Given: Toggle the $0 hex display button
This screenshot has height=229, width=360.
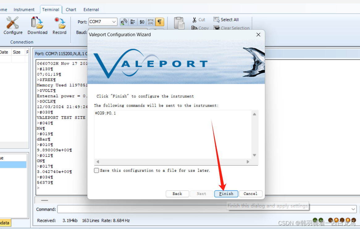Looking at the screenshot, I should [142, 22].
